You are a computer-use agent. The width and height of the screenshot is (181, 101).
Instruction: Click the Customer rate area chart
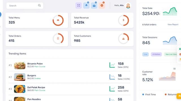pyautogui.click(x=167, y=76)
